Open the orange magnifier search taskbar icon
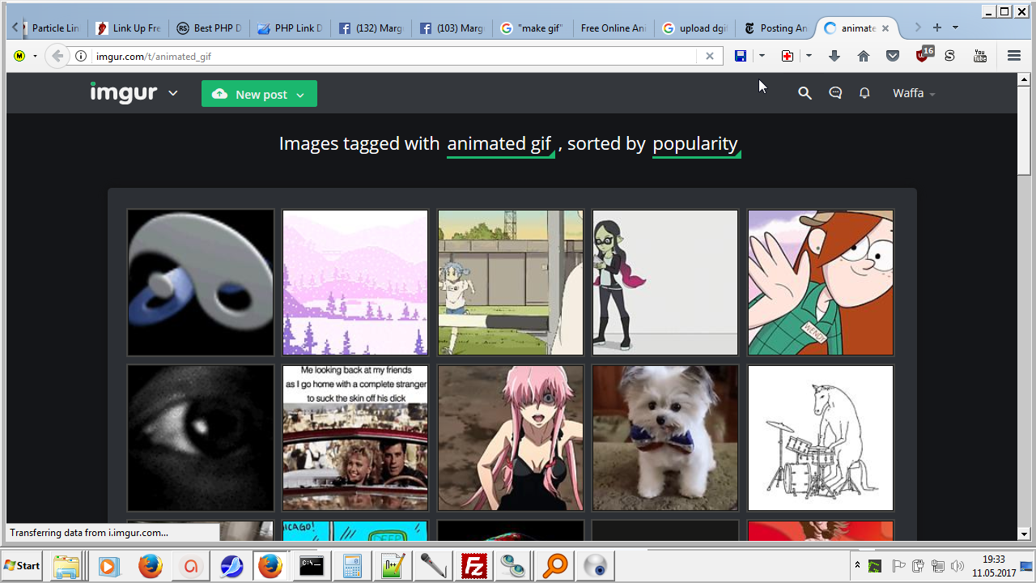The width and height of the screenshot is (1036, 583). click(554, 566)
